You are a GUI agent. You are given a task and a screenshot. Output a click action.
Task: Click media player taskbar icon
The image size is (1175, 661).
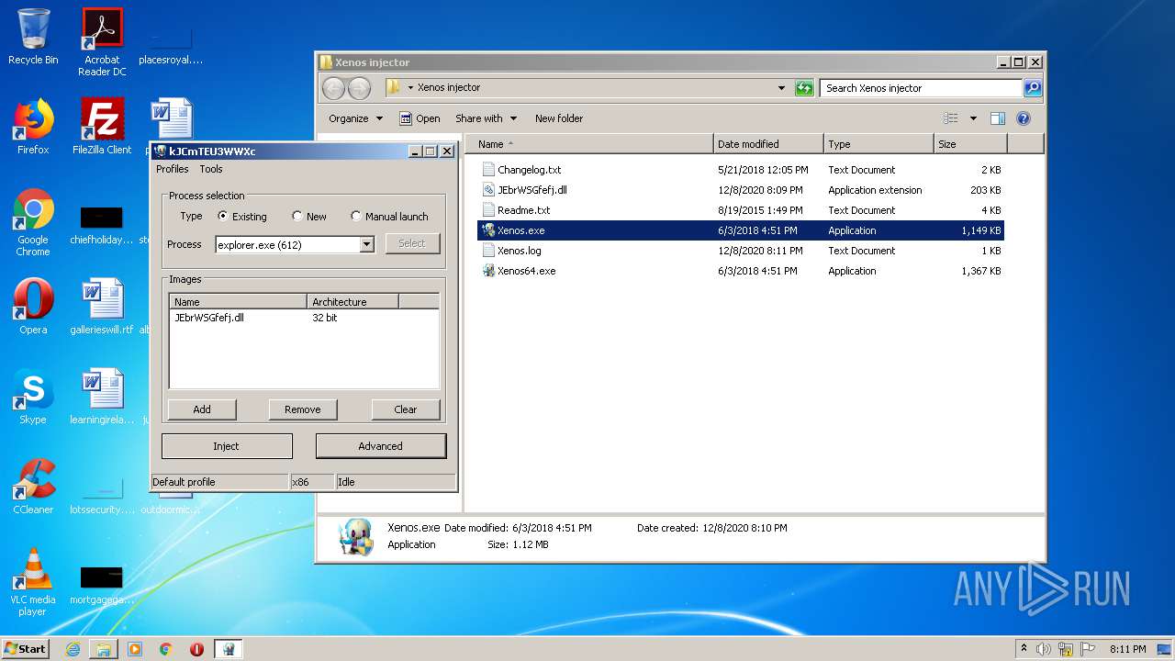[x=135, y=649]
